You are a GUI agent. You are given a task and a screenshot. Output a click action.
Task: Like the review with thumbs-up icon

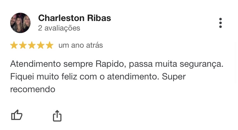[x=17, y=115]
